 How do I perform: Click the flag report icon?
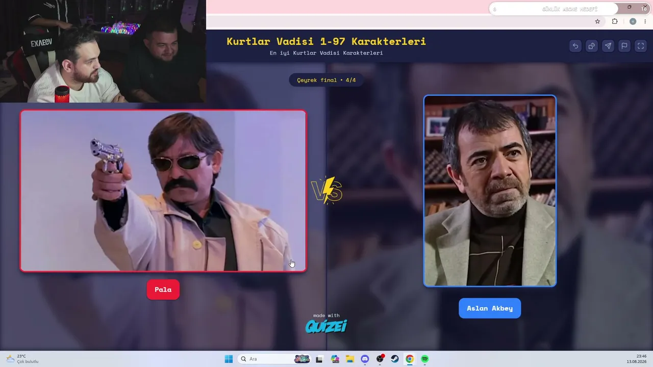(624, 46)
